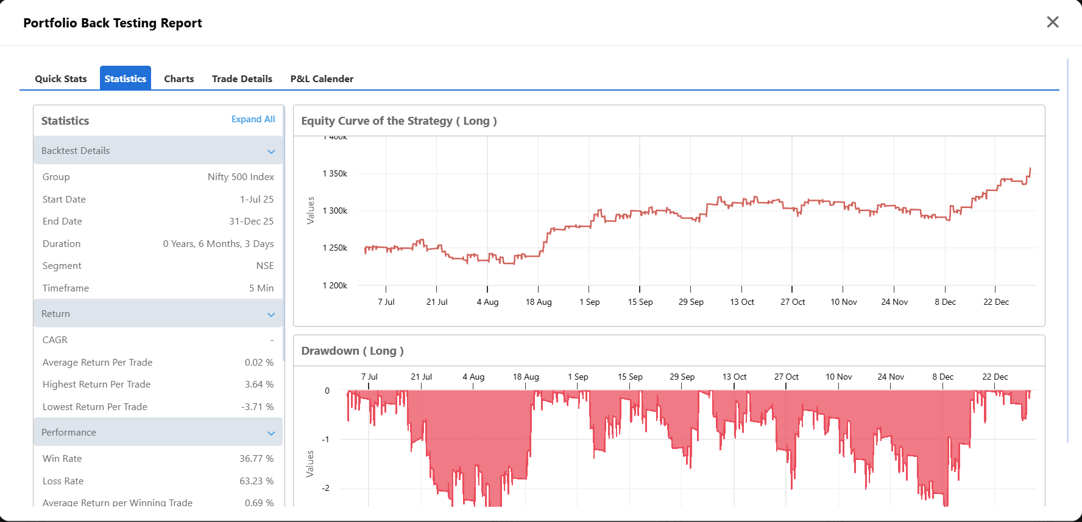Click the 18 Aug marker on equity chart axis
1082x522 pixels.
(539, 302)
